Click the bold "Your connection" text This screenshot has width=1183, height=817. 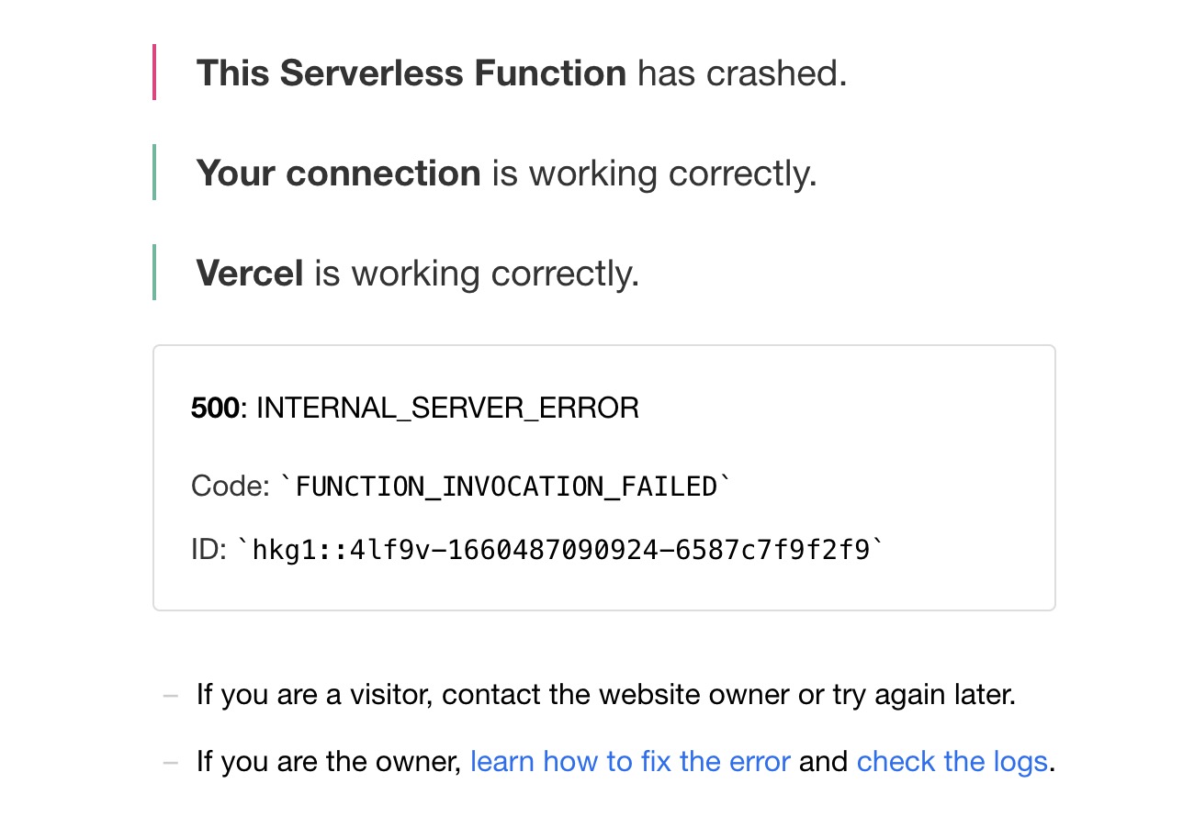pyautogui.click(x=338, y=173)
